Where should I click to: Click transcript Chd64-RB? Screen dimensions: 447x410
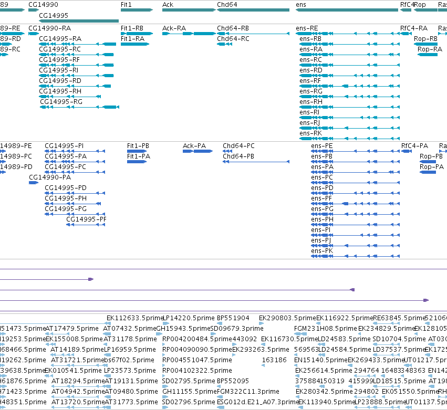click(233, 28)
